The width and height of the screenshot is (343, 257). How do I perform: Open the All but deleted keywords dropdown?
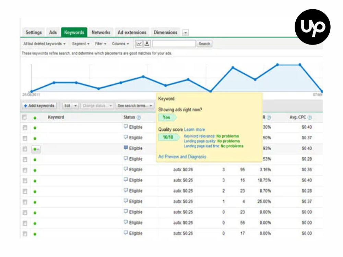point(44,44)
